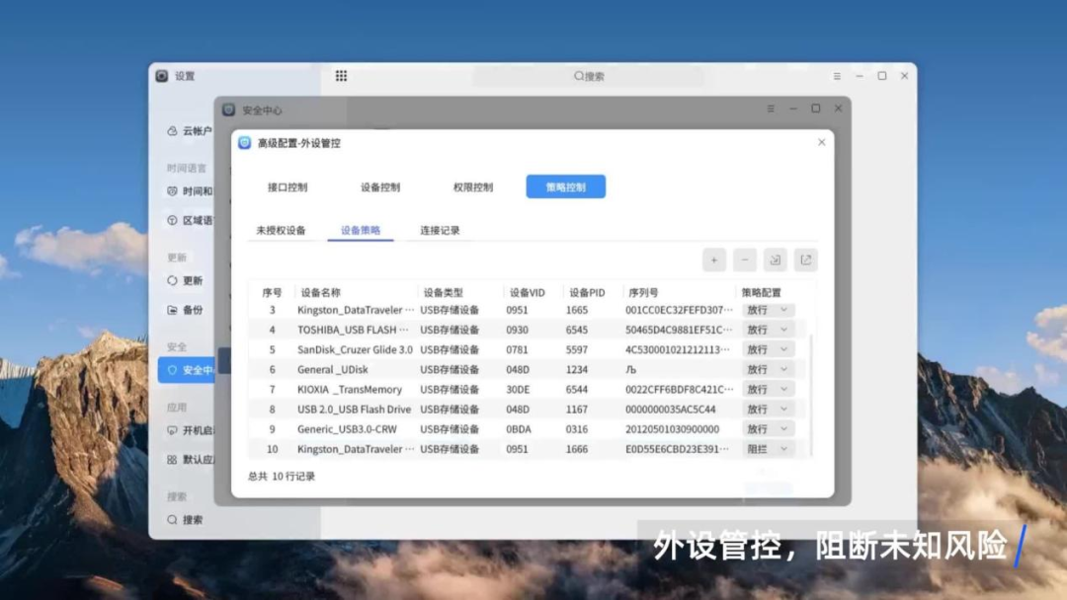Open policy dropdown for SanDisk_Cruzer Glide 3.0
1067x600 pixels.
point(768,349)
